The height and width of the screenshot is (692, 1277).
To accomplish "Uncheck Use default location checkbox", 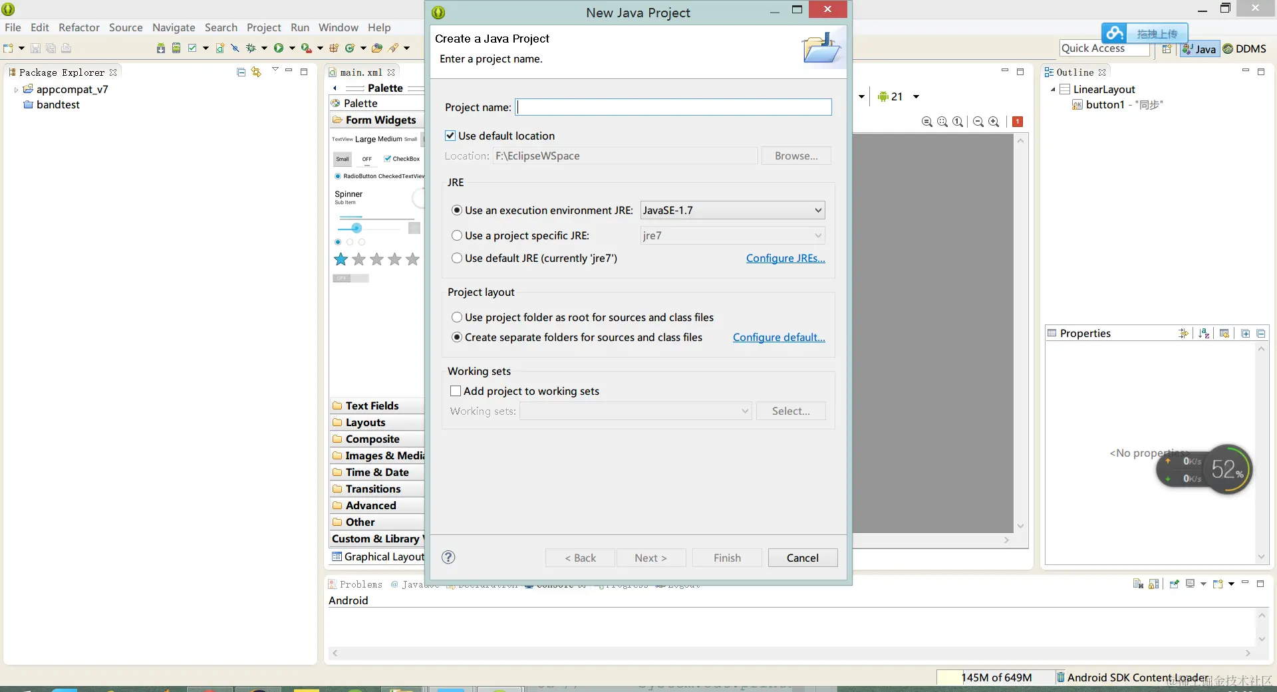I will point(450,136).
